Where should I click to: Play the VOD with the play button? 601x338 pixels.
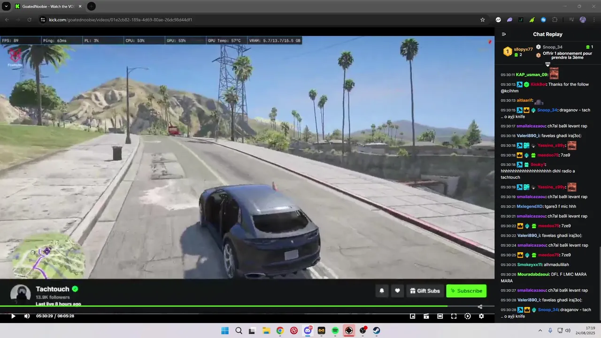click(x=13, y=316)
